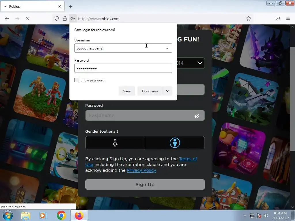Open Google Chrome from the taskbar
This screenshot has height=221, width=295.
pyautogui.click(x=61, y=215)
